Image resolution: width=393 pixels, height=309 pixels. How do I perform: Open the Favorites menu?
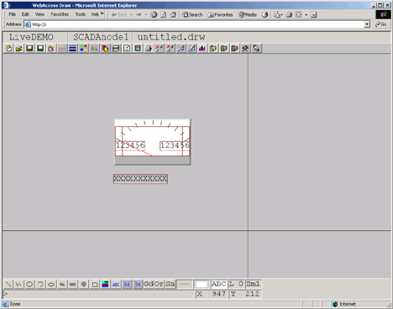60,14
